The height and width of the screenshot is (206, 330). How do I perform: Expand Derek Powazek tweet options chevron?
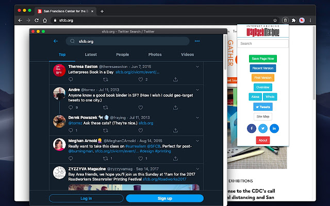(x=197, y=117)
